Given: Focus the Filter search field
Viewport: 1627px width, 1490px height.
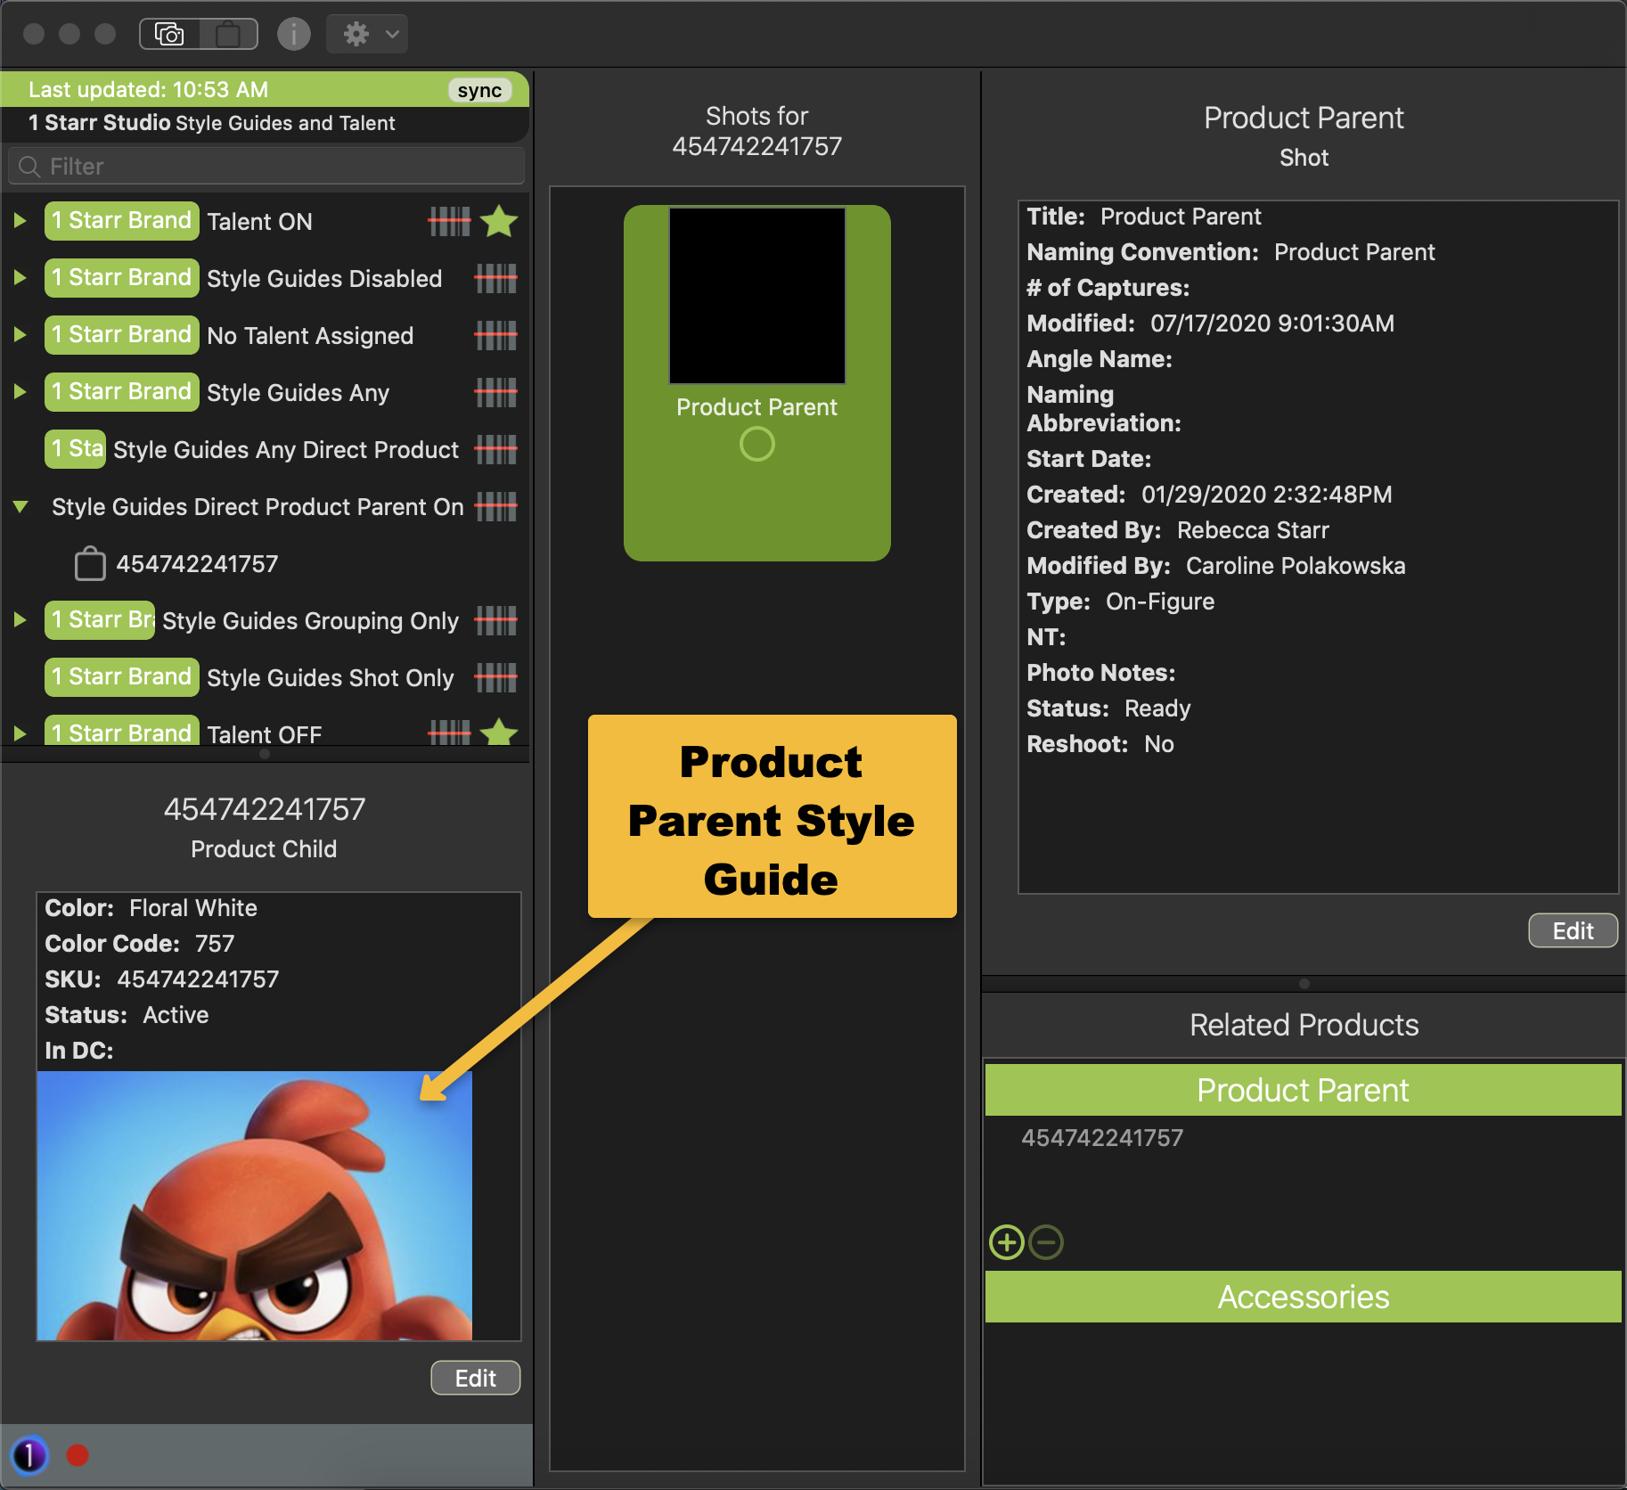Looking at the screenshot, I should pos(266,167).
